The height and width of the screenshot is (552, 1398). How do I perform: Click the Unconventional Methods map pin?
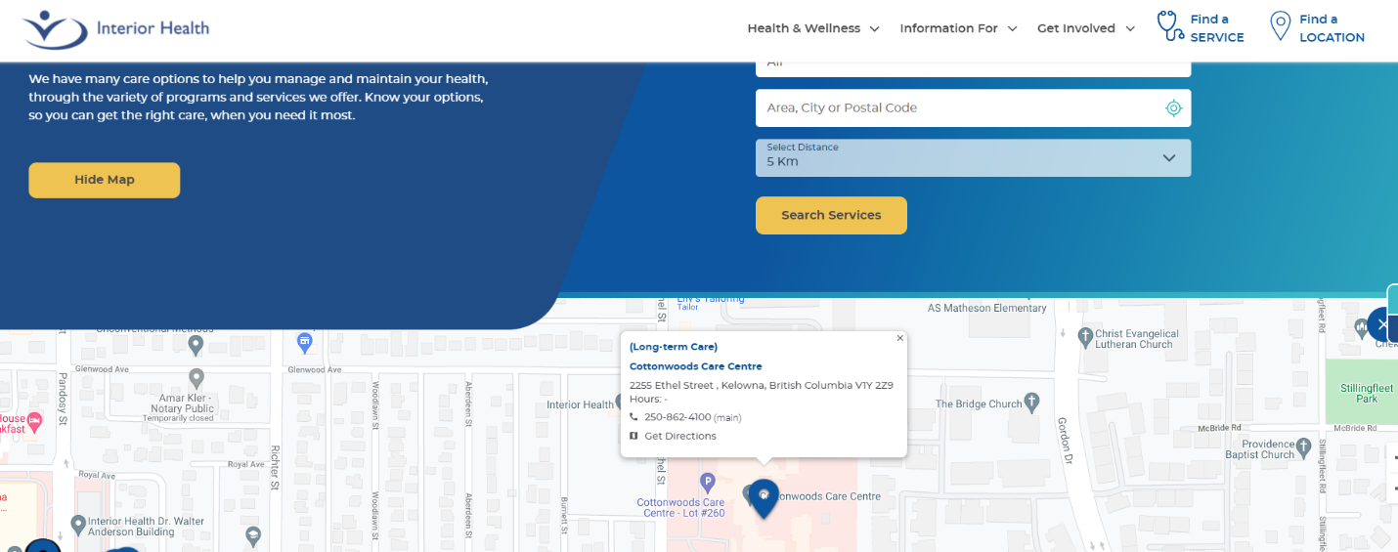point(196,344)
